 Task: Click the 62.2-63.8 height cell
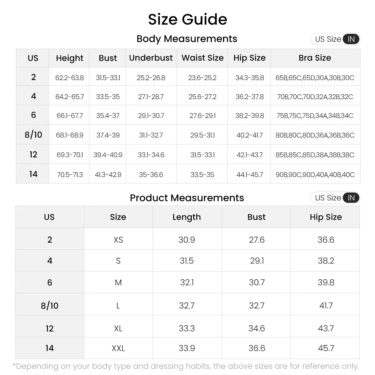click(x=69, y=78)
